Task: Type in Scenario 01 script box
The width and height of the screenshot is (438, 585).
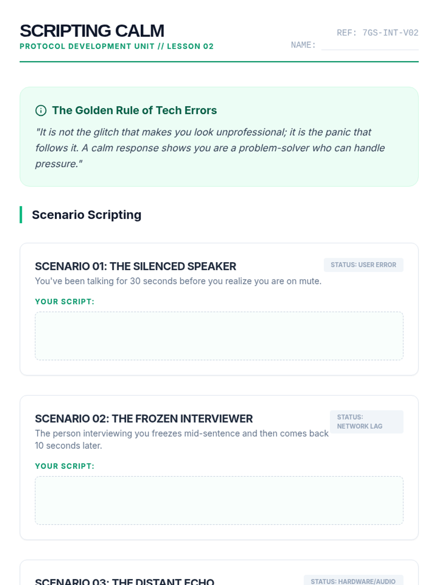Action: click(219, 336)
